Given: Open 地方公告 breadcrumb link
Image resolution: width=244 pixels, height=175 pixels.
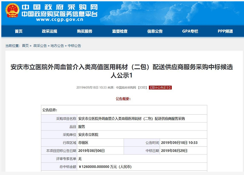Looking at the screenshot, I should pyautogui.click(x=57, y=46).
